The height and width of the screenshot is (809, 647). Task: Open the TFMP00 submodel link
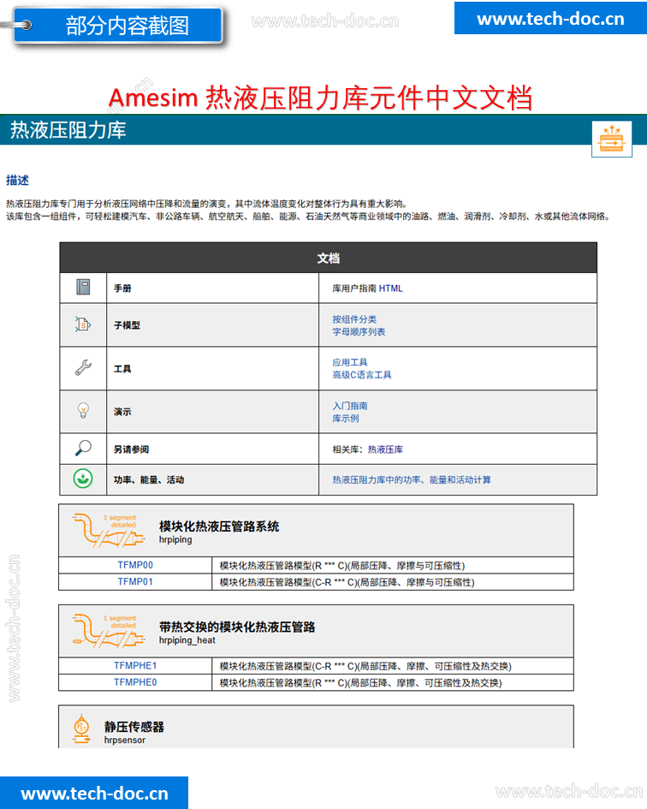135,565
